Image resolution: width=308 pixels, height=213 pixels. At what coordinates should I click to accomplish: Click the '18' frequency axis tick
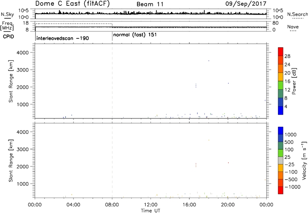point(26,23)
